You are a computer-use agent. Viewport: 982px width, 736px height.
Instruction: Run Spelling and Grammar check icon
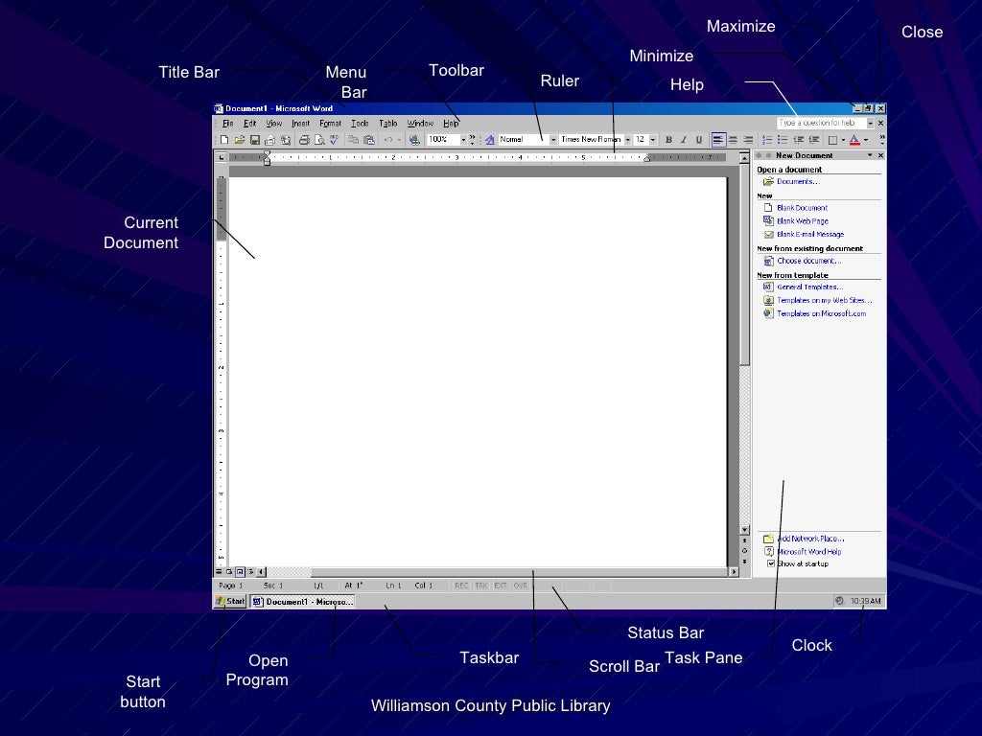335,140
